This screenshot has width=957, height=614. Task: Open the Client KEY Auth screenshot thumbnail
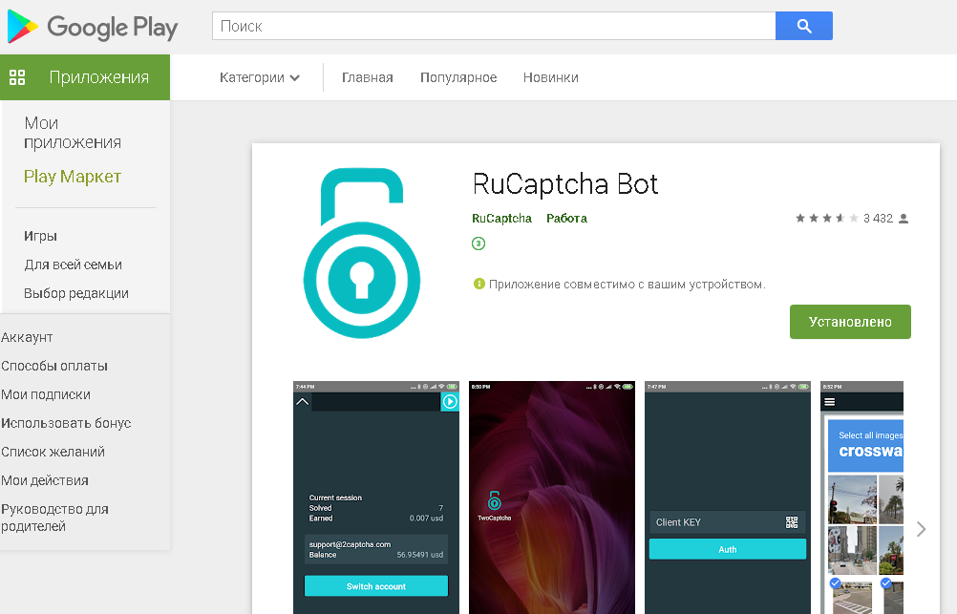click(728, 498)
